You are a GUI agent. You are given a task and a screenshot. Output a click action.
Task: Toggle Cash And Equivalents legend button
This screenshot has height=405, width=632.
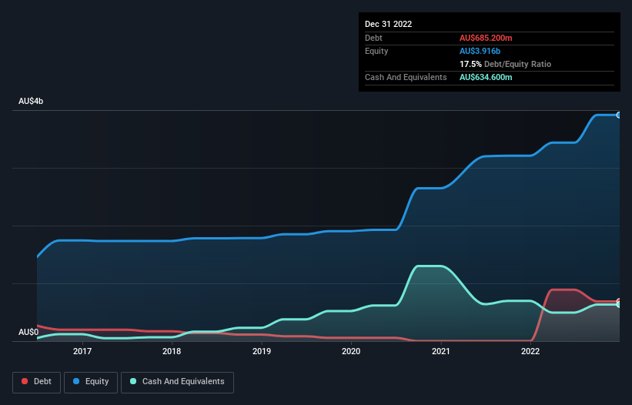(x=177, y=382)
